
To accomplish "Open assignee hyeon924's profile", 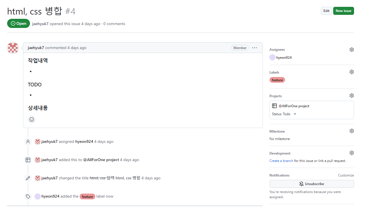I will 284,57.
